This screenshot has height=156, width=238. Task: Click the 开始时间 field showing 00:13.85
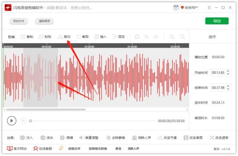coord(221,72)
